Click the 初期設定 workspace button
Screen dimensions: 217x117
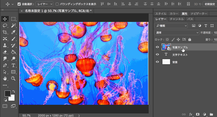(209, 4)
